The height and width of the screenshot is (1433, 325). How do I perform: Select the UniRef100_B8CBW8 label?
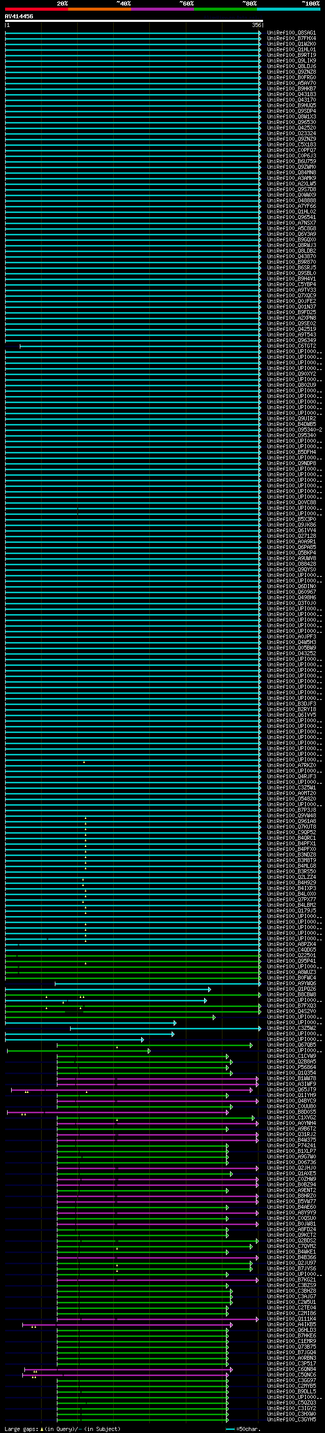[291, 995]
